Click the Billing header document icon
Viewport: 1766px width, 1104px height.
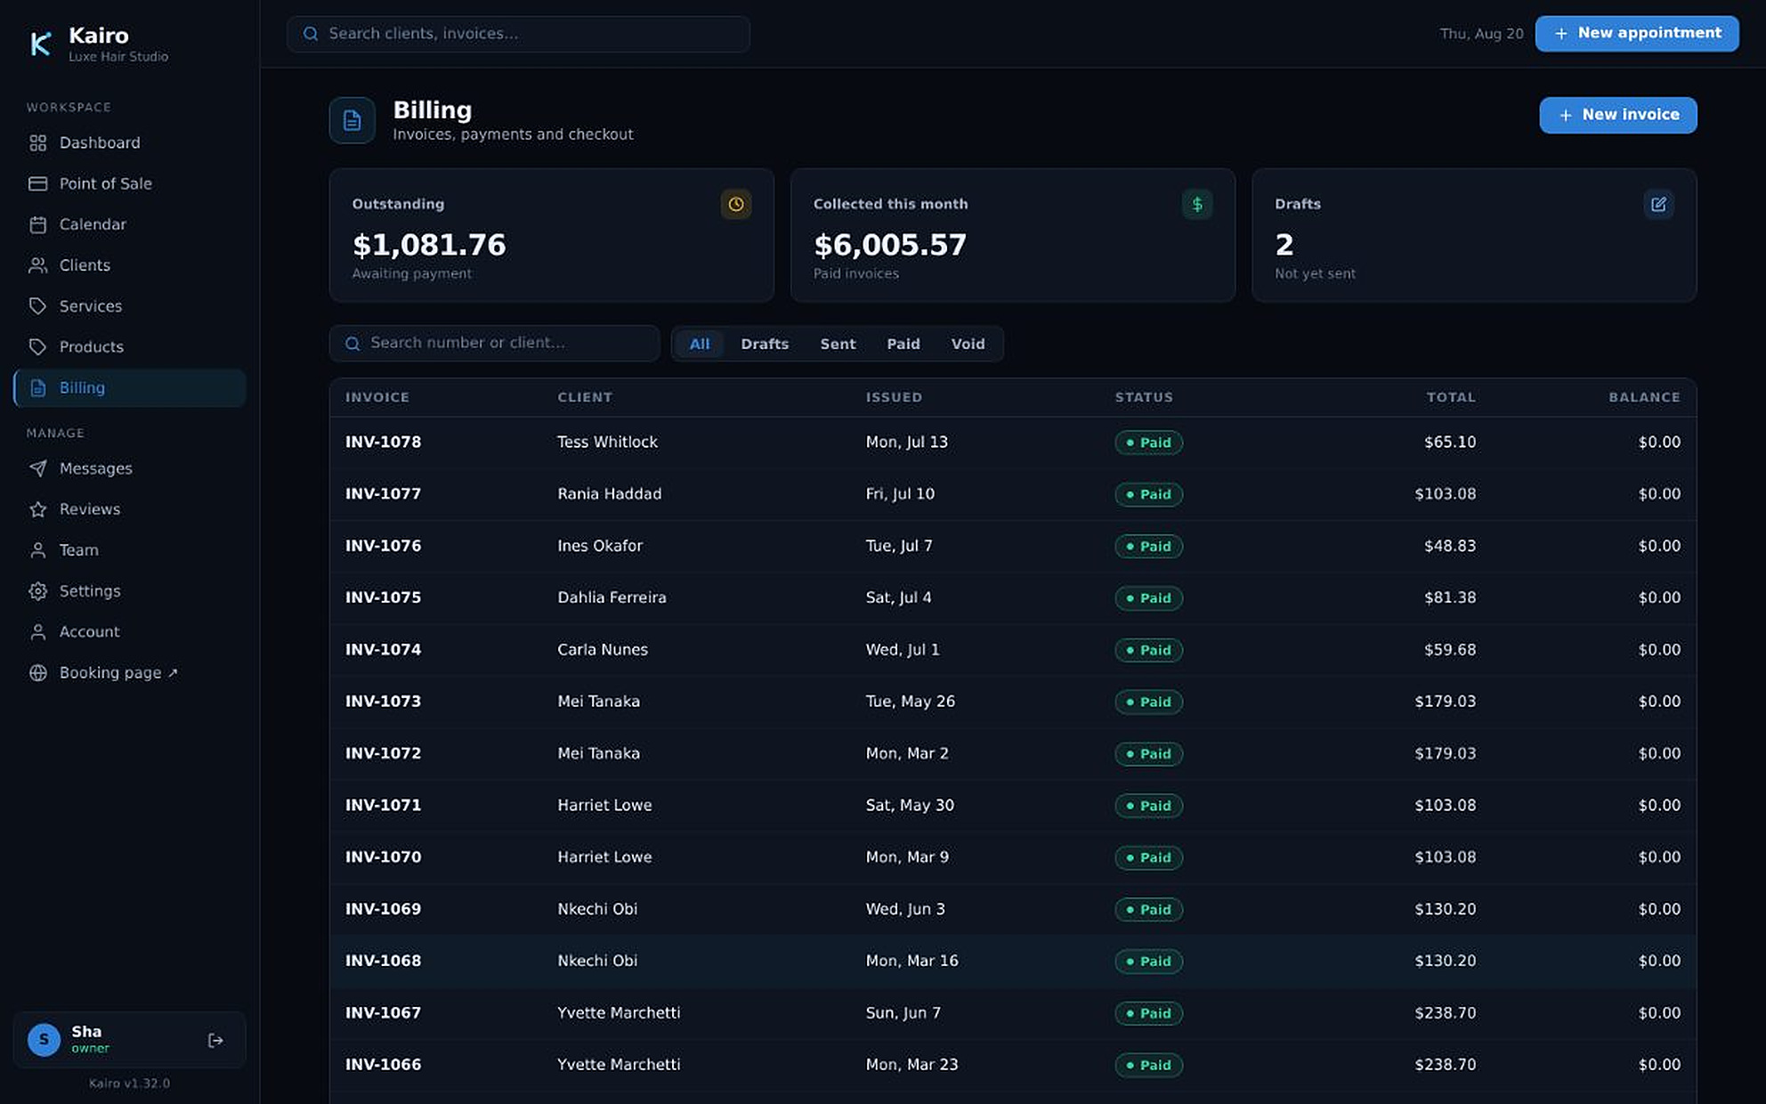[352, 120]
